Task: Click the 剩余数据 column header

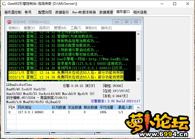Action: click(90, 107)
